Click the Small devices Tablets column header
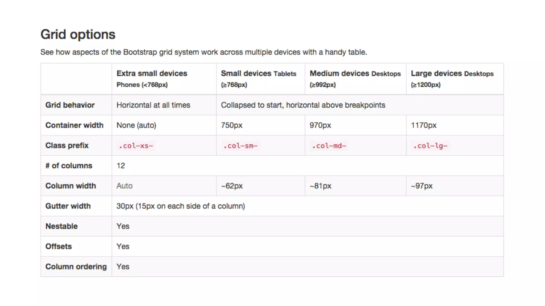The image size is (545, 306). [x=258, y=79]
